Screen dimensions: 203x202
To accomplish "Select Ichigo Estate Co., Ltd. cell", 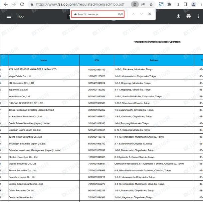I will coord(44,76).
